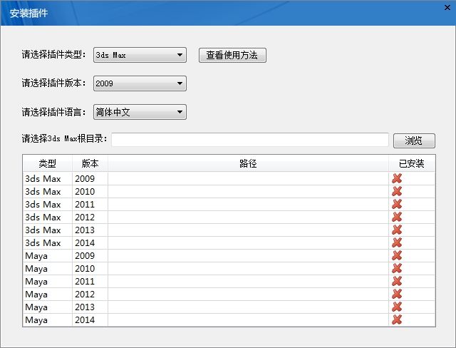Screen dimensions: 456x348
Task: Click the 查看使用方法 button
Action: [232, 55]
